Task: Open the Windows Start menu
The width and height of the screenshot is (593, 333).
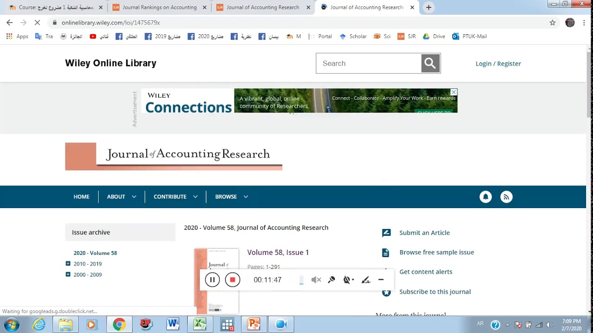Action: pyautogui.click(x=12, y=325)
